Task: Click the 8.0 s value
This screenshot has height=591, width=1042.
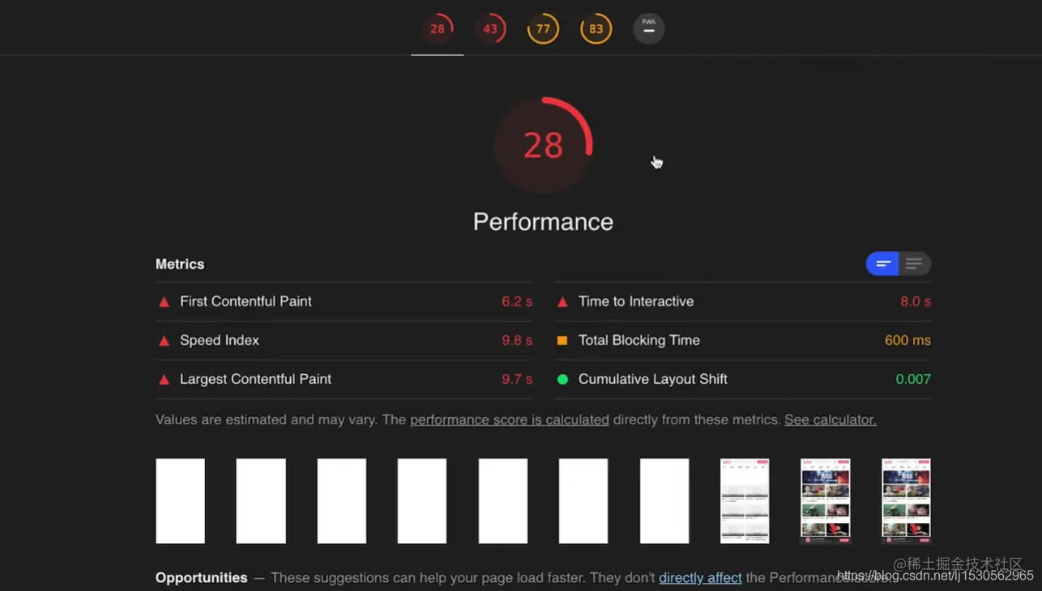Action: click(916, 301)
